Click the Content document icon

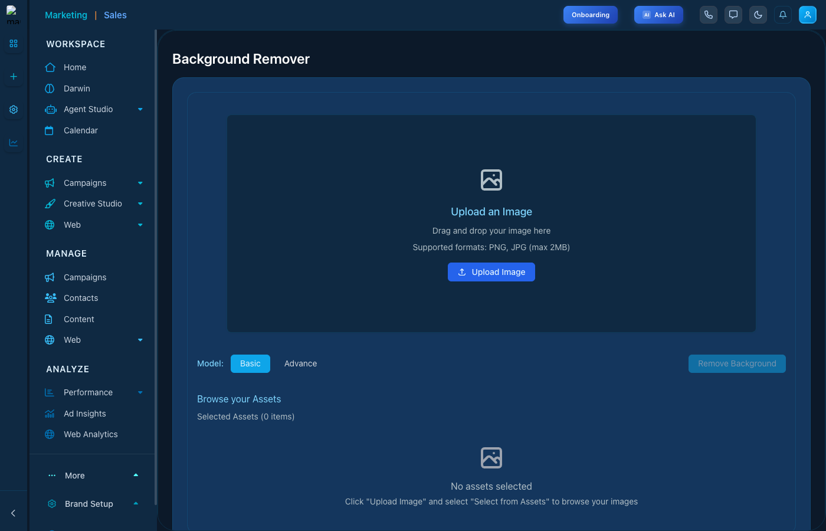[48, 319]
